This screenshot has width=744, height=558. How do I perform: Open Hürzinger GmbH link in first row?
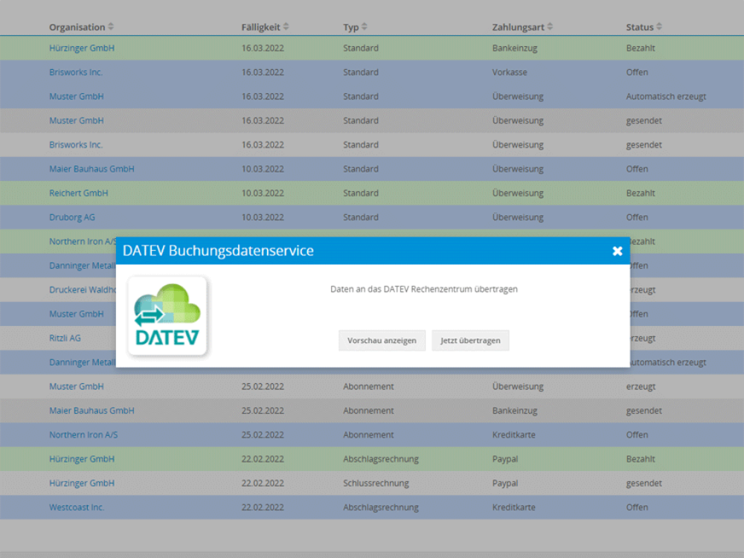pos(82,48)
